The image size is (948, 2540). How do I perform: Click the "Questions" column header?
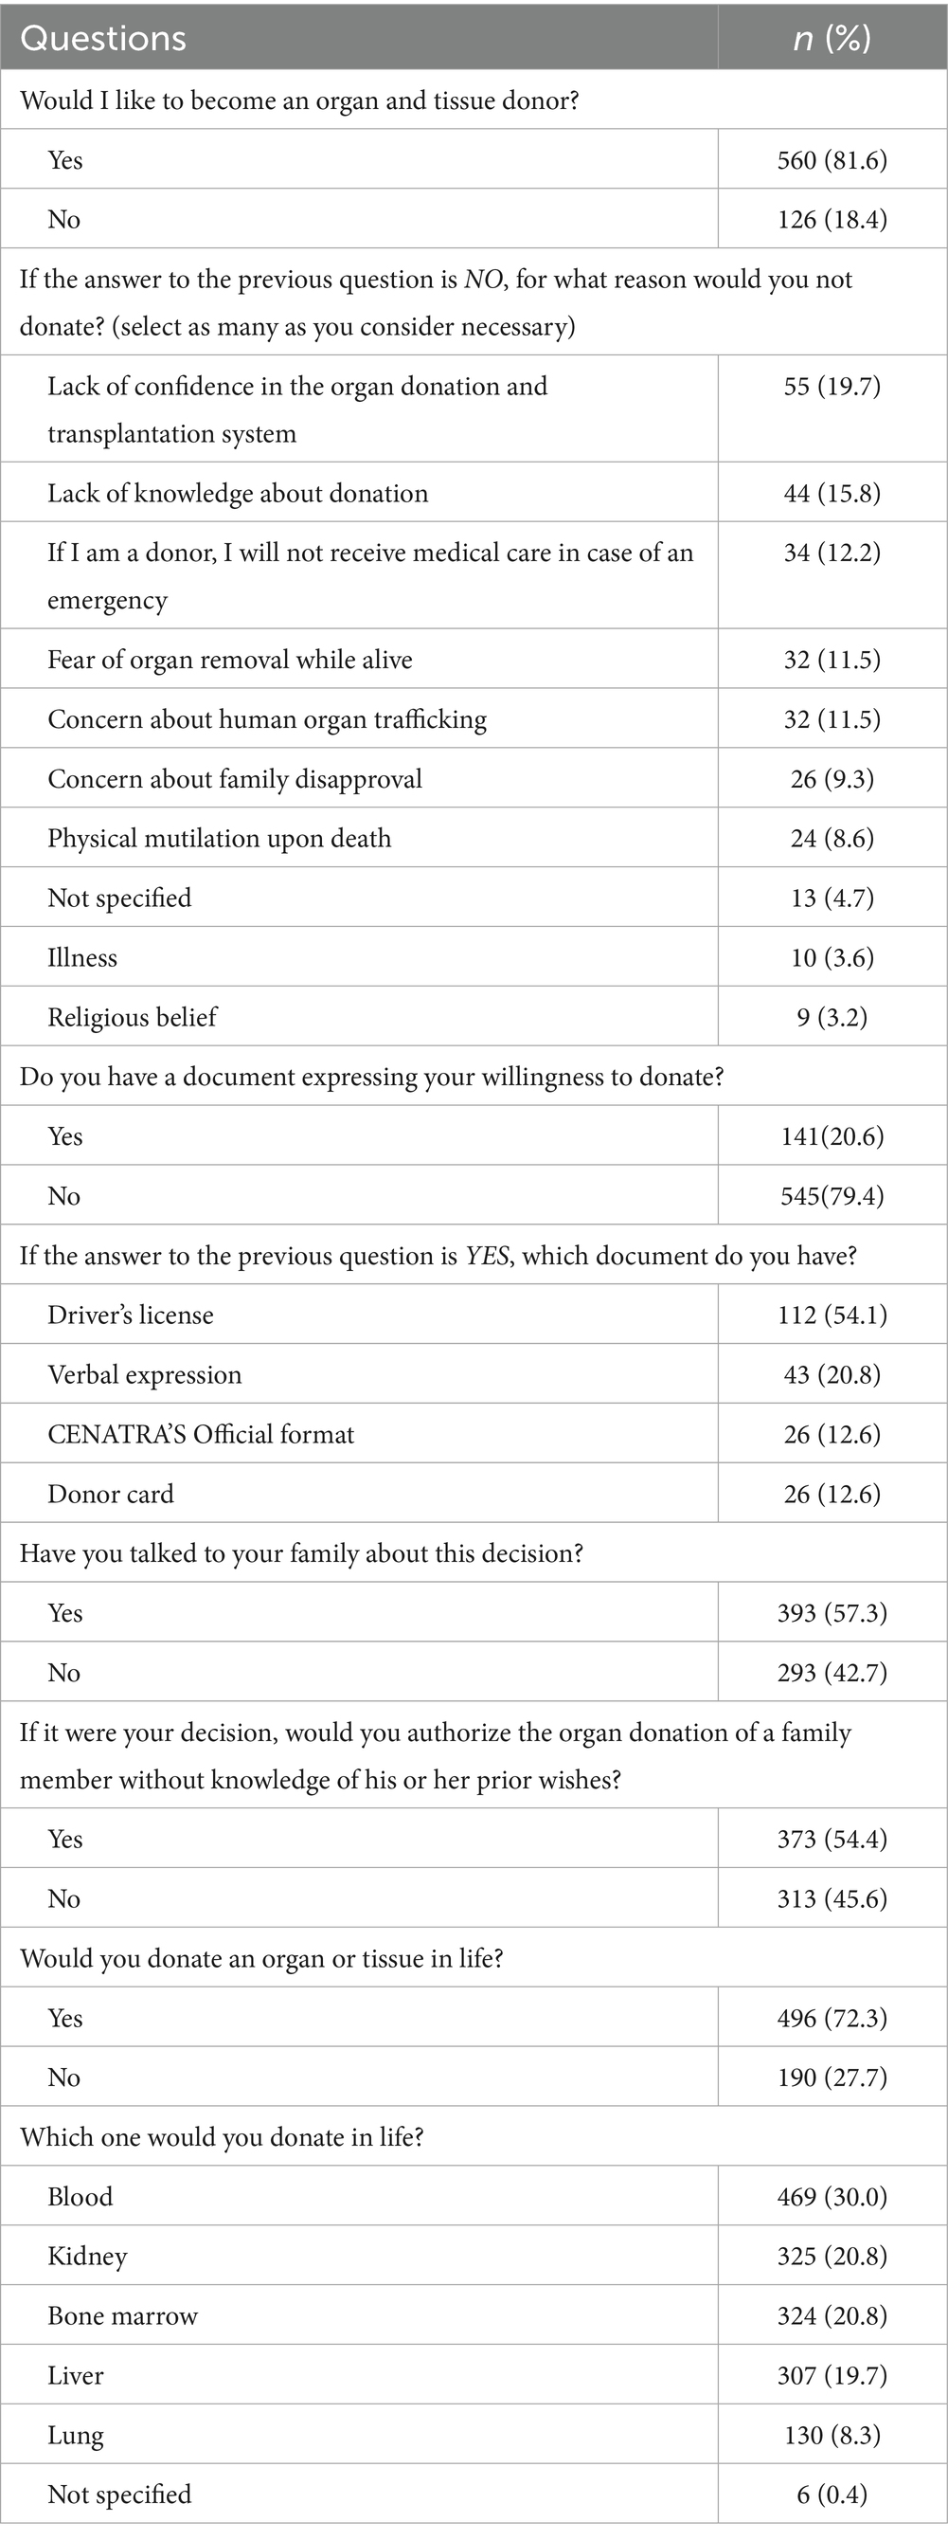point(103,38)
